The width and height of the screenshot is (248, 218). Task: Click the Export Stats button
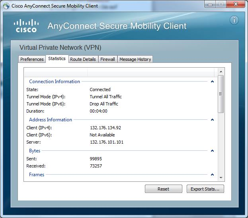click(205, 189)
